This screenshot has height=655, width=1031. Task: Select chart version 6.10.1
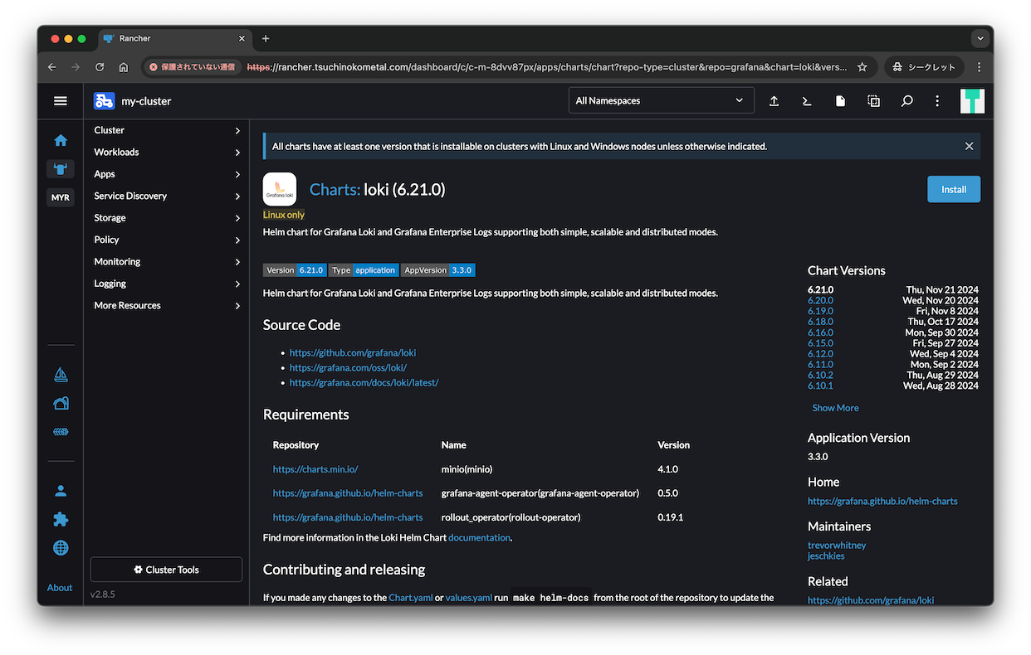coord(820,386)
